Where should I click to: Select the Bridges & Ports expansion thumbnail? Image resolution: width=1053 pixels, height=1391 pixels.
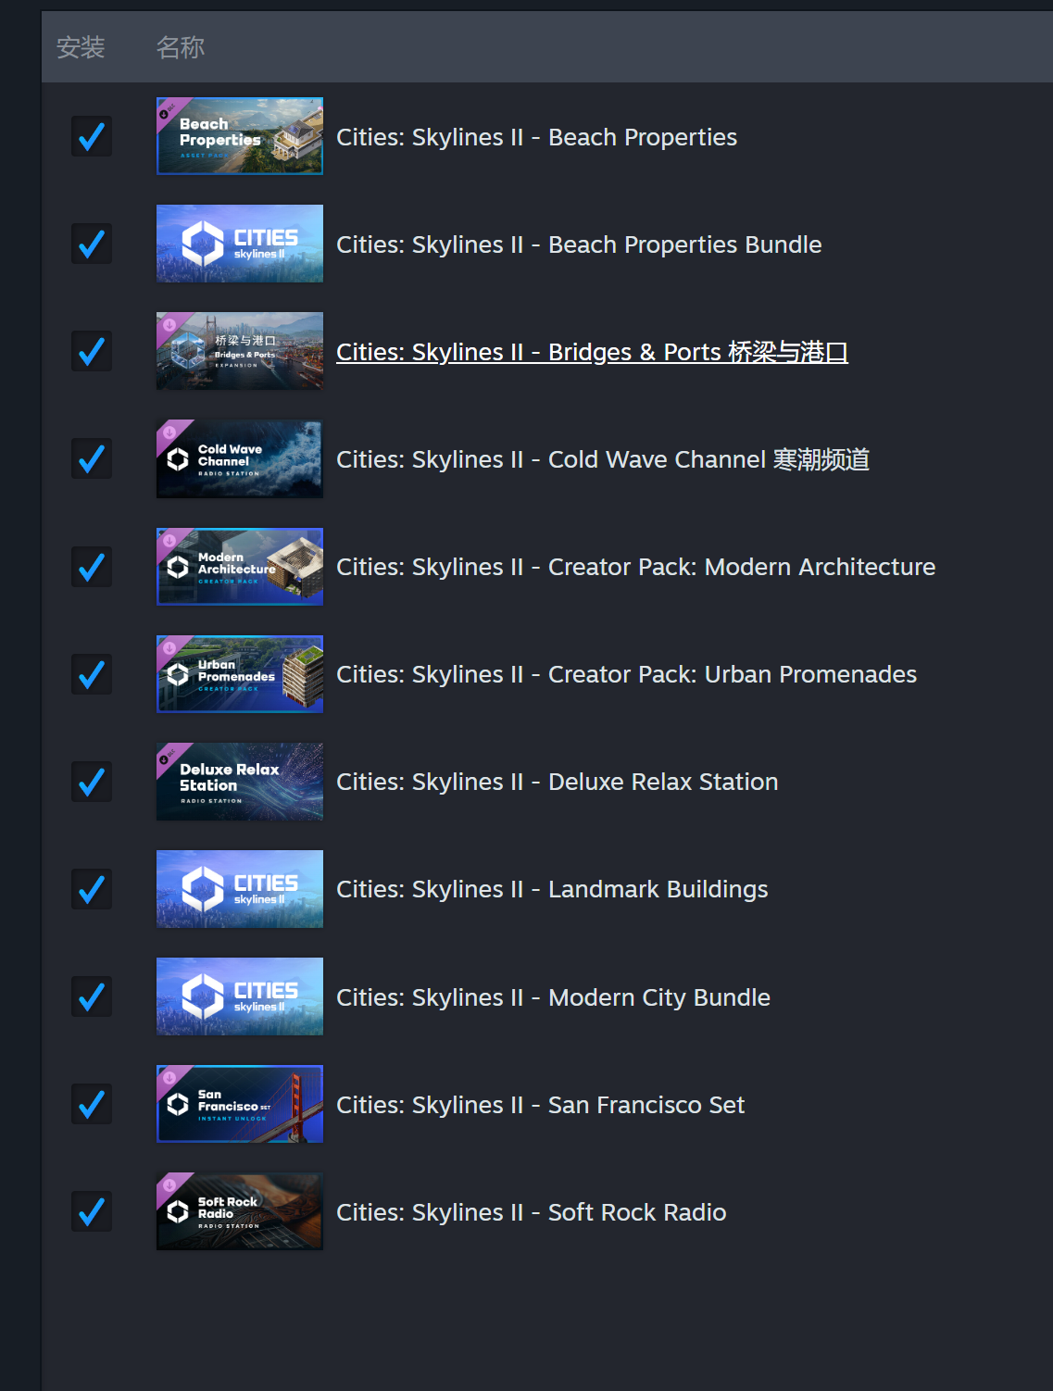tap(240, 351)
